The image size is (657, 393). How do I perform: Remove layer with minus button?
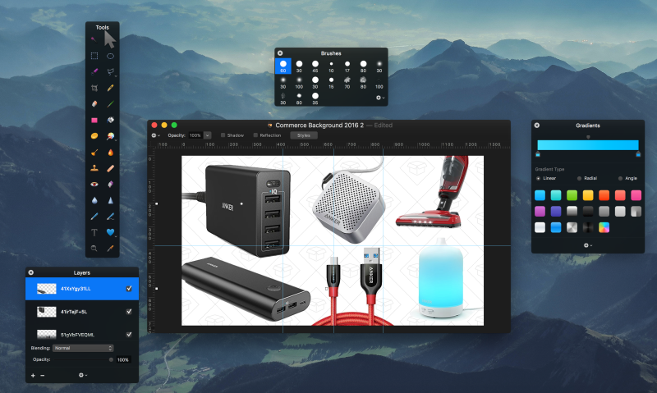click(x=43, y=376)
